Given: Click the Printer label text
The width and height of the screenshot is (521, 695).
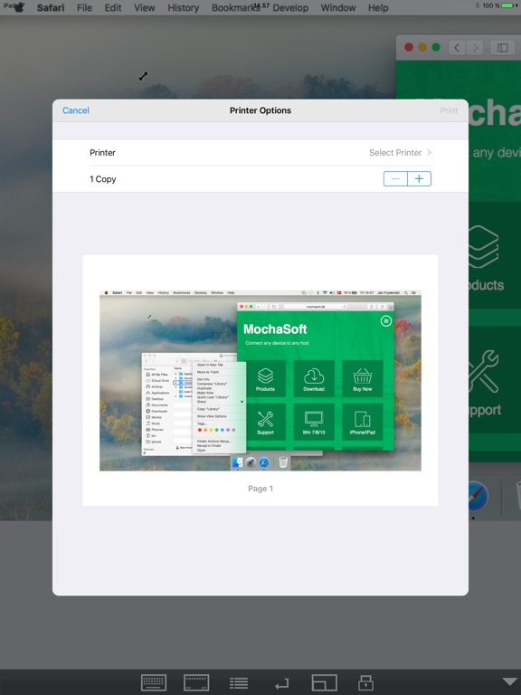Looking at the screenshot, I should pyautogui.click(x=102, y=152).
